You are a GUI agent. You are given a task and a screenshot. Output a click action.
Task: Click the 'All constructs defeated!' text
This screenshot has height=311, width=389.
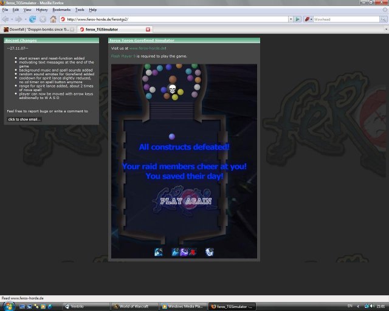click(184, 147)
